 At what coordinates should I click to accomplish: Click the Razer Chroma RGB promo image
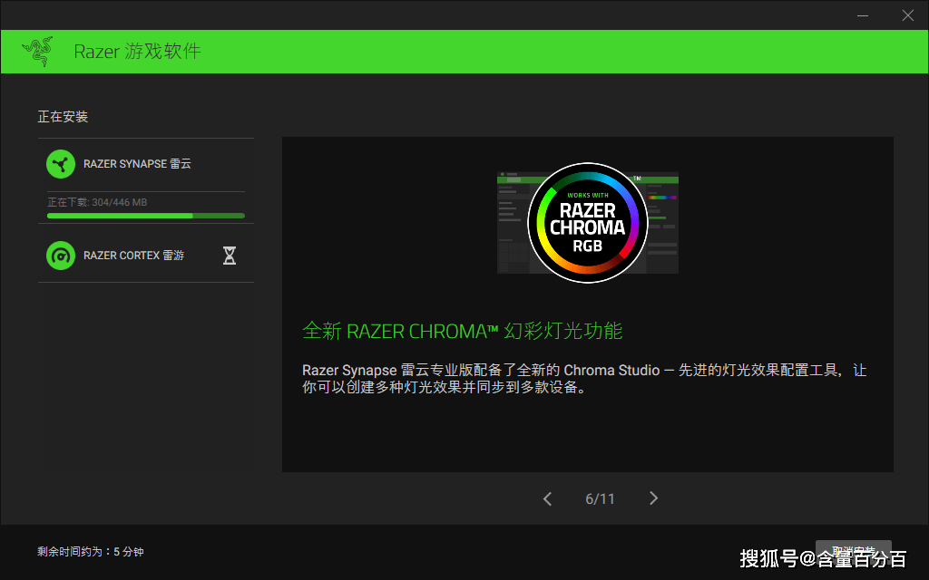pos(588,223)
